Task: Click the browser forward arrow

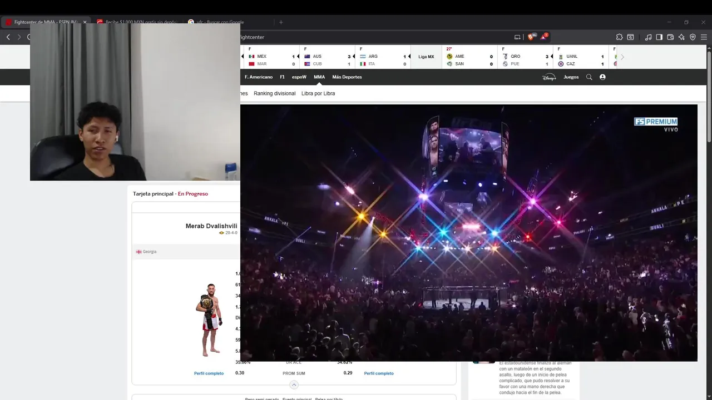Action: pyautogui.click(x=19, y=37)
